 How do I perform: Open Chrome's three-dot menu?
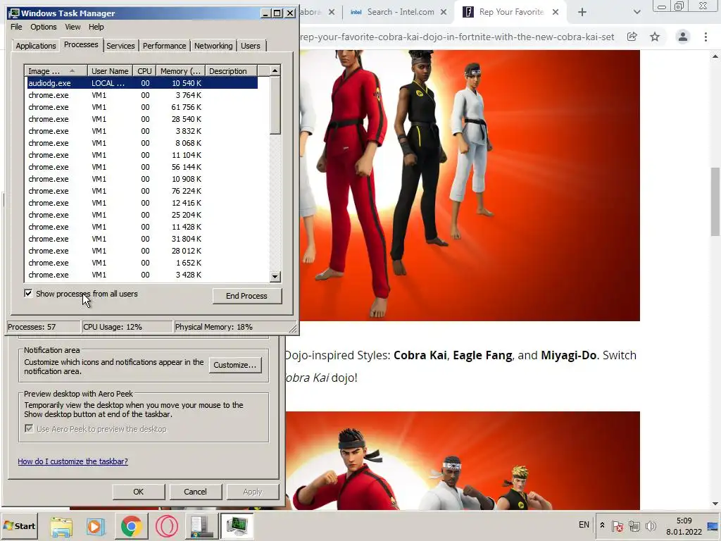[706, 37]
